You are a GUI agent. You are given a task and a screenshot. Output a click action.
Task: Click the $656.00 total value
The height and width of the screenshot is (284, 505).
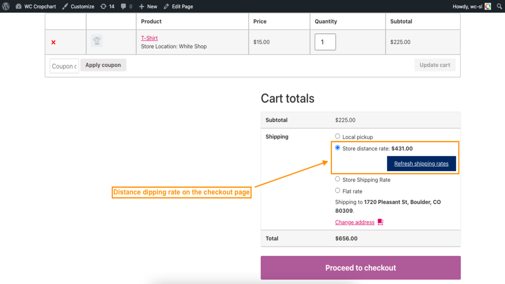346,239
